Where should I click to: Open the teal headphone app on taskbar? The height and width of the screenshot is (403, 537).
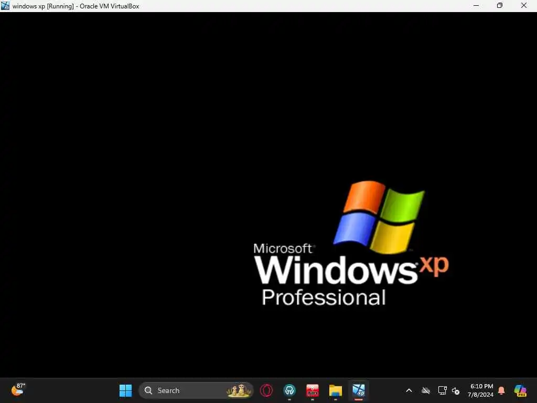(289, 390)
